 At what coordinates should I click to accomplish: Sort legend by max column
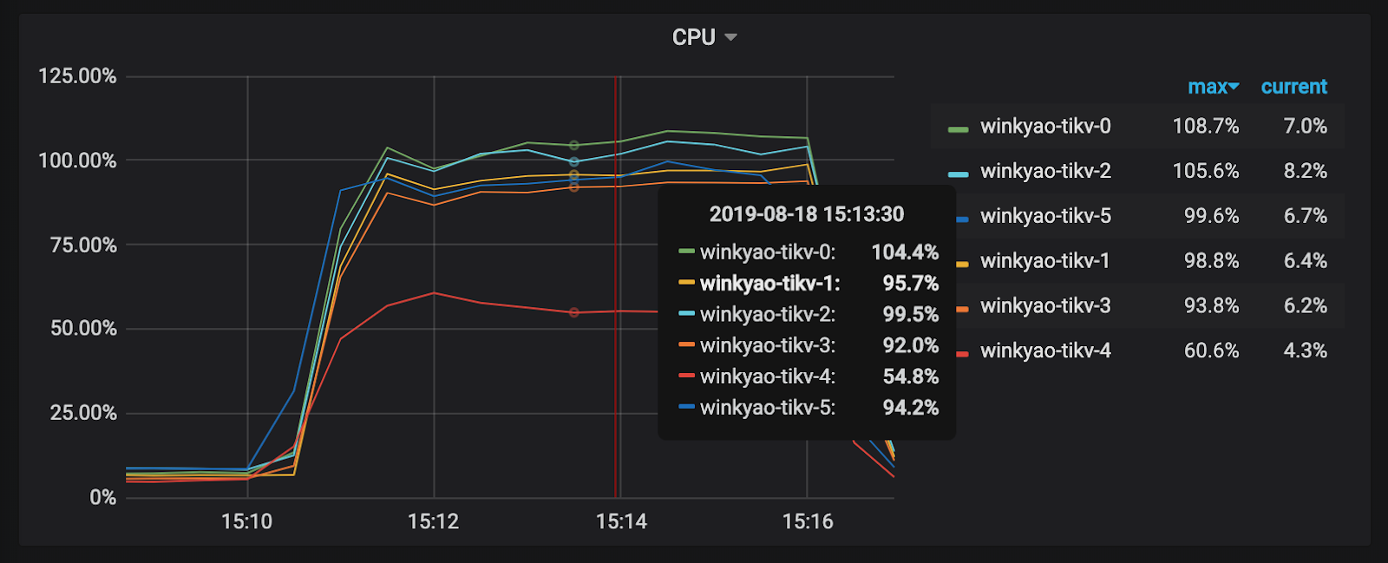[x=1212, y=87]
